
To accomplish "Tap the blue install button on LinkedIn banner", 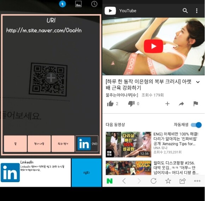I will 87,173.
